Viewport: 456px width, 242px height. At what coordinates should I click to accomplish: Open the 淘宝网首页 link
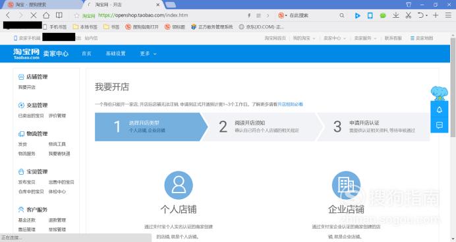click(x=275, y=38)
